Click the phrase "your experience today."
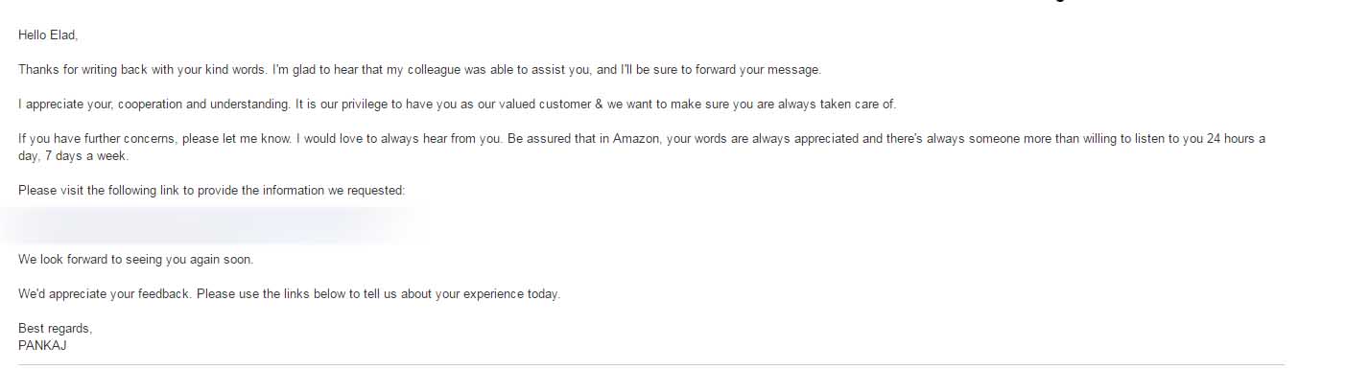 [x=497, y=294]
